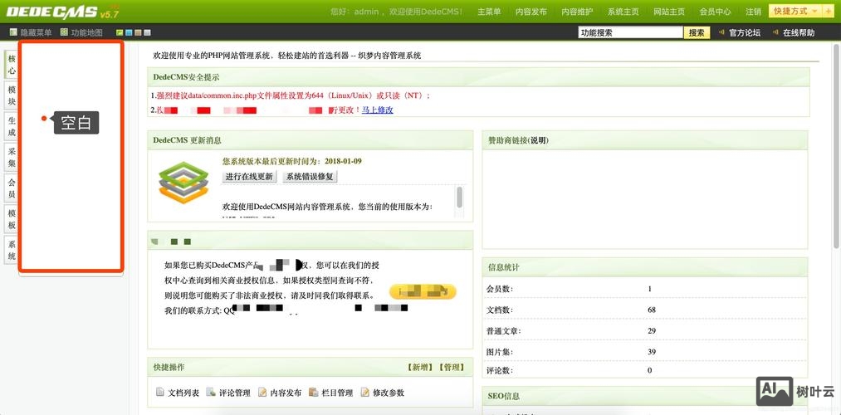
Task: Click the 系统错误修复 button
Action: [x=310, y=177]
